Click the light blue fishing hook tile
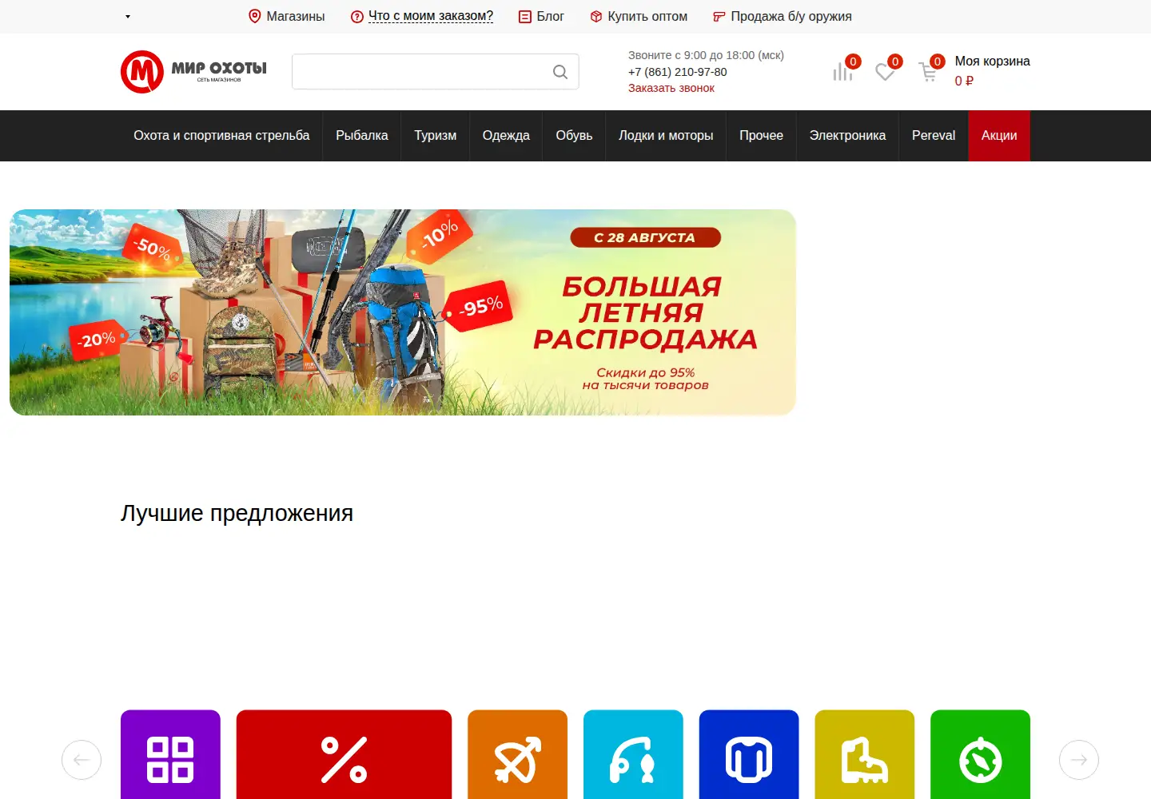 point(633,754)
